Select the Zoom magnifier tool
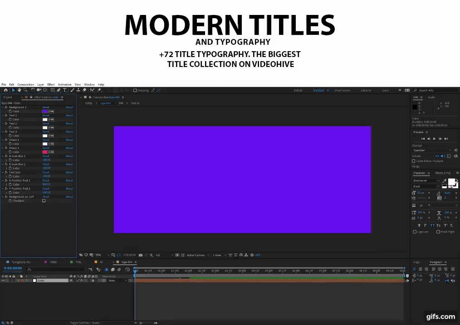Image resolution: width=460 pixels, height=325 pixels. pyautogui.click(x=25, y=90)
